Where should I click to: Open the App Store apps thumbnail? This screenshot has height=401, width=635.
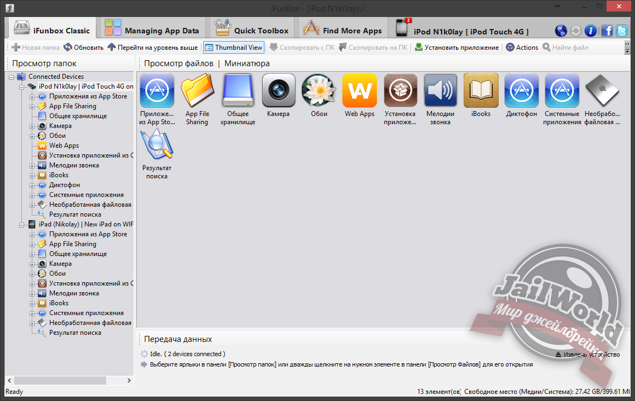click(157, 91)
